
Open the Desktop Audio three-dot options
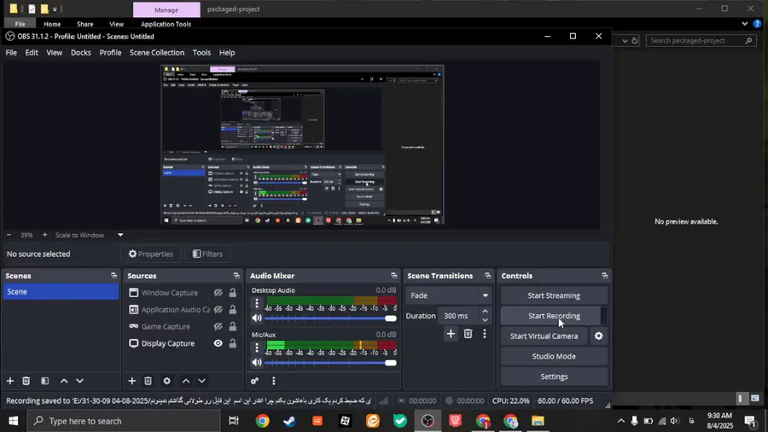[x=257, y=303]
